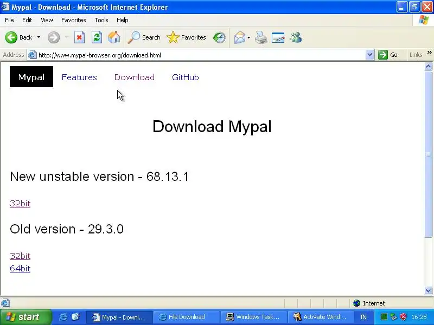Open the GitHub nav link
Screen dimensions: 434x325
[x=186, y=77]
